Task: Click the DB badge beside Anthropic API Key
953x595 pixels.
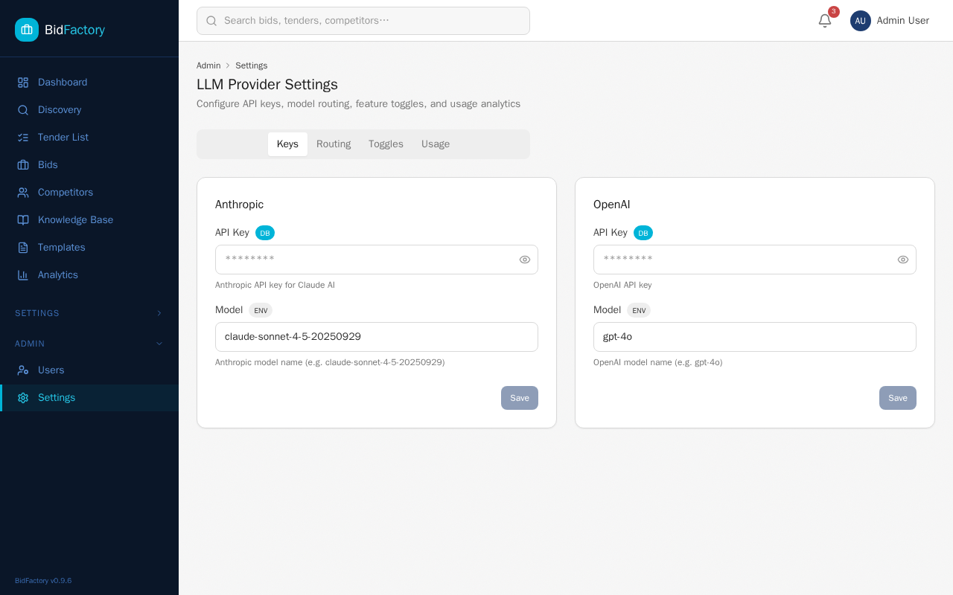Action: (x=265, y=233)
